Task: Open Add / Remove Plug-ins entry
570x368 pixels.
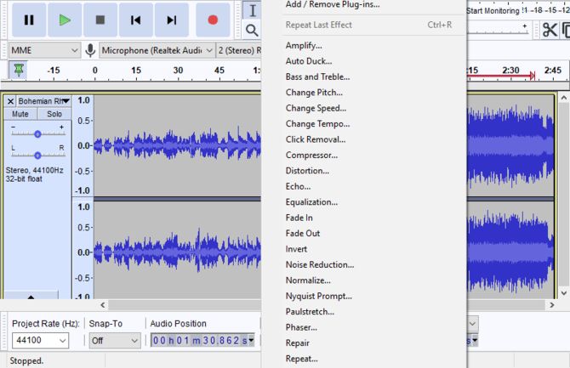Action: [x=333, y=4]
